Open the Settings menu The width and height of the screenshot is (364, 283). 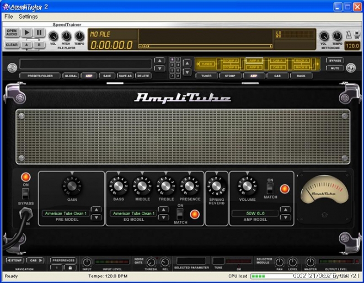click(28, 17)
